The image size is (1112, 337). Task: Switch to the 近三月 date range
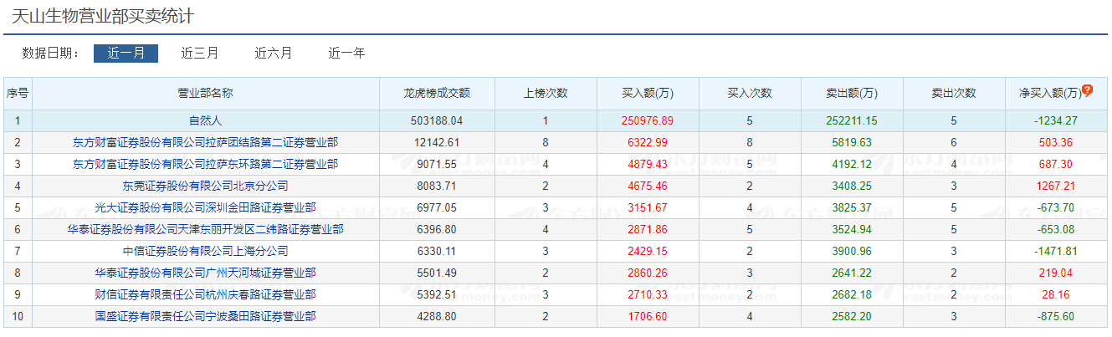point(200,53)
